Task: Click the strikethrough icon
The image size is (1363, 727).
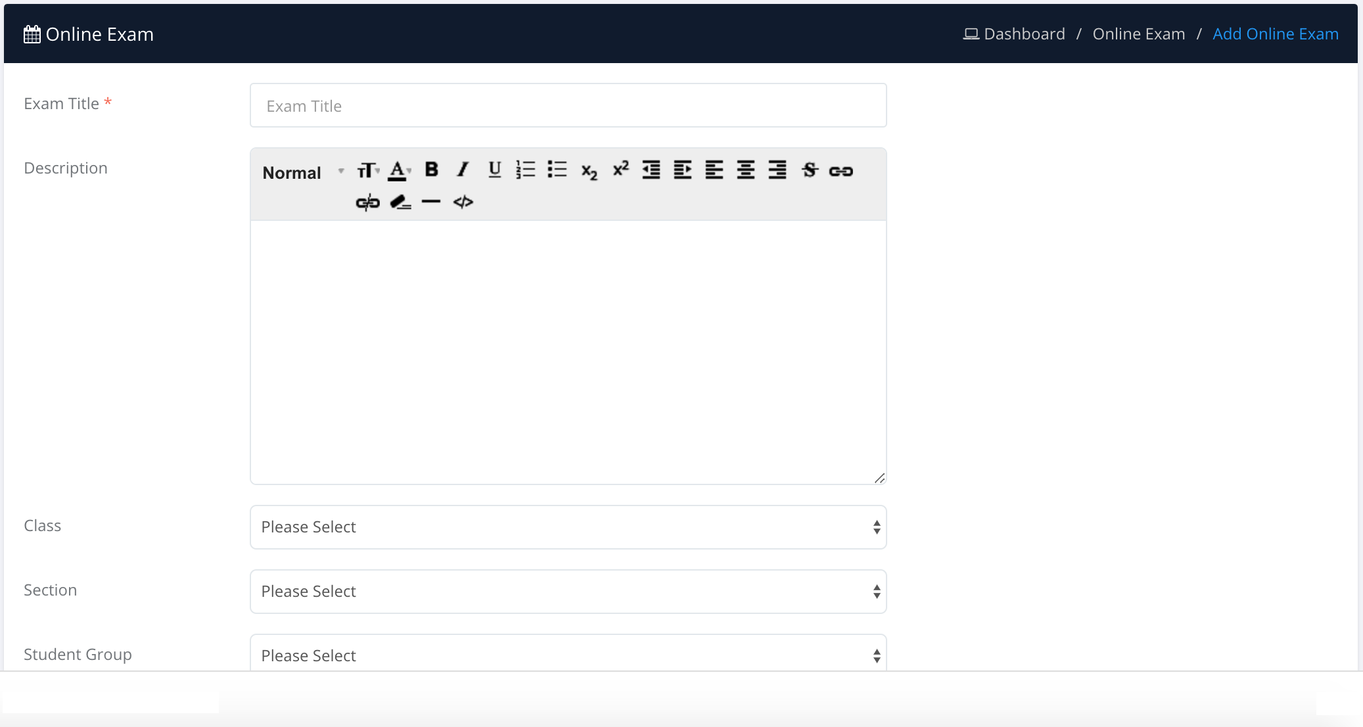Action: (x=810, y=170)
